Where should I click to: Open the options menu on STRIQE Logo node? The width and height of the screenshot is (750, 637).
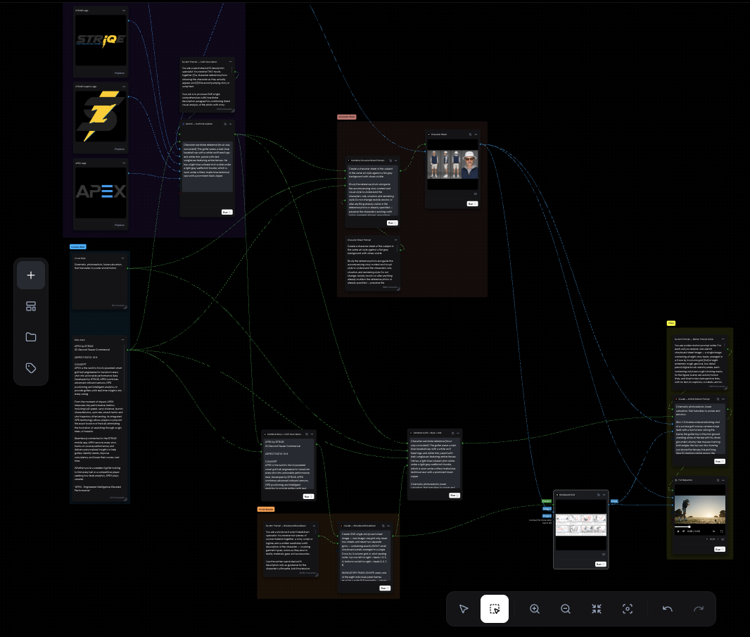coord(124,10)
